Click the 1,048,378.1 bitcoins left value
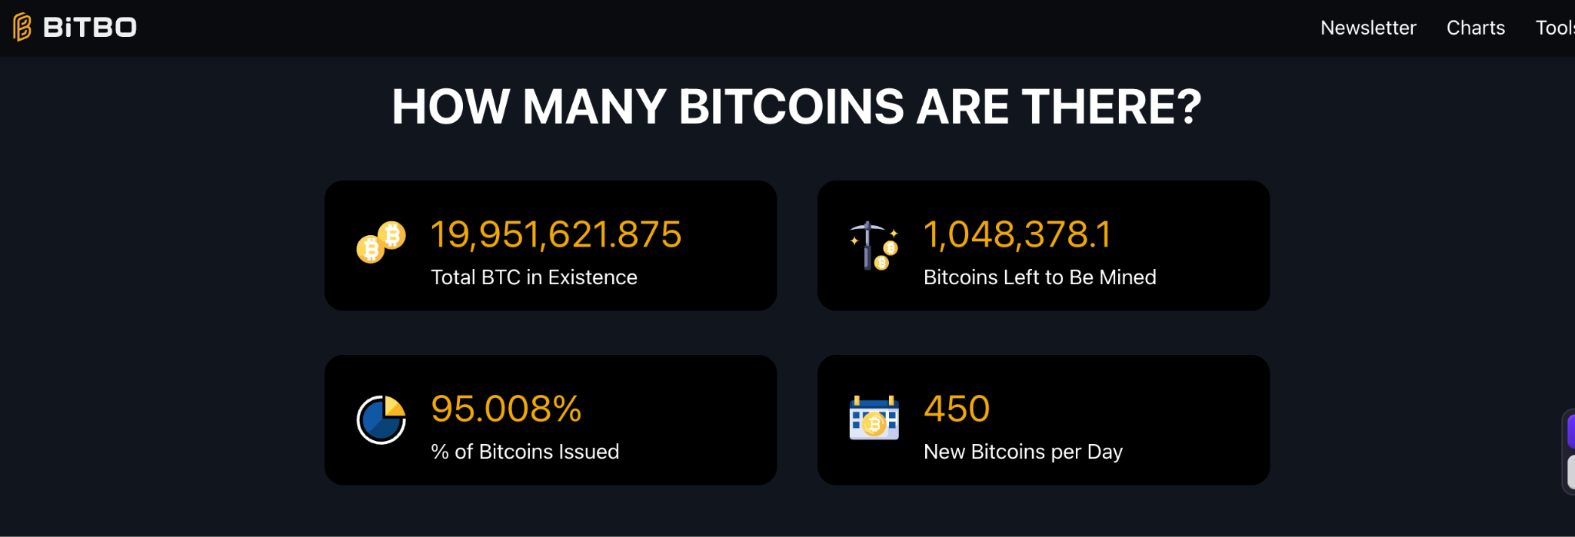1575x537 pixels. pyautogui.click(x=1017, y=234)
